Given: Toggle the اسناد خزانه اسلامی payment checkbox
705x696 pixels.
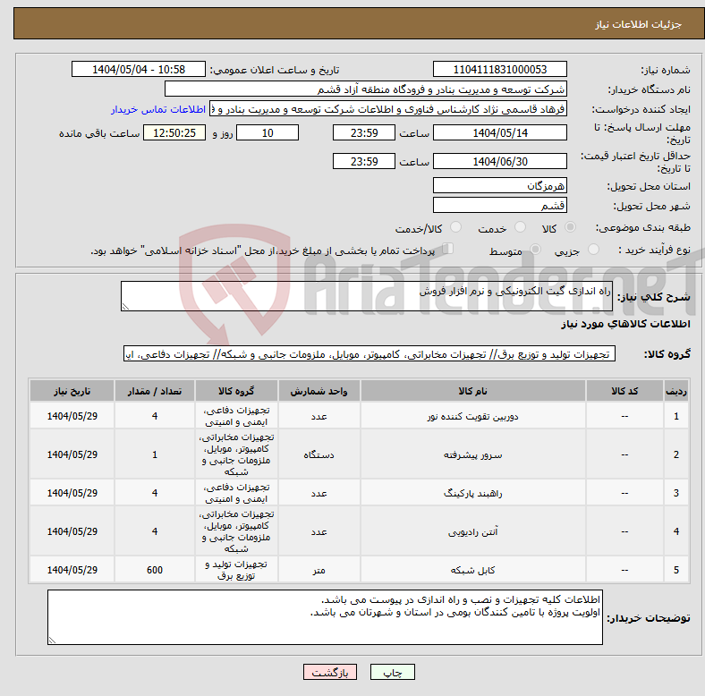Looking at the screenshot, I should pyautogui.click(x=448, y=249).
